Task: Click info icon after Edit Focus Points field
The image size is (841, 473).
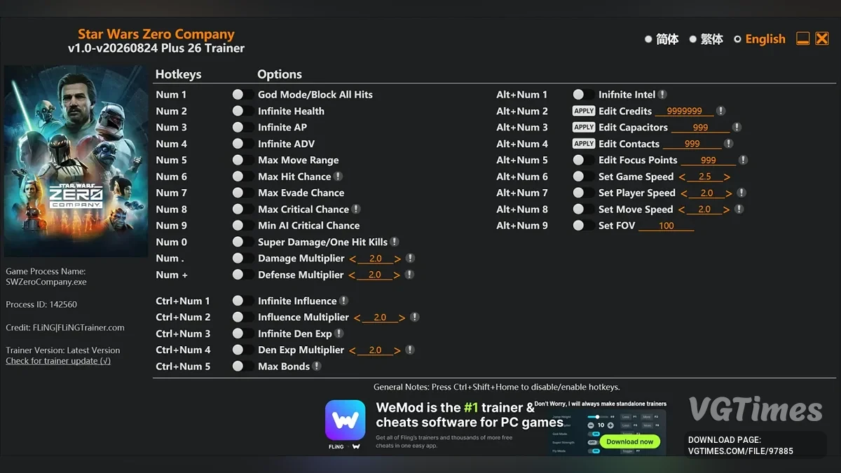Action: point(744,160)
